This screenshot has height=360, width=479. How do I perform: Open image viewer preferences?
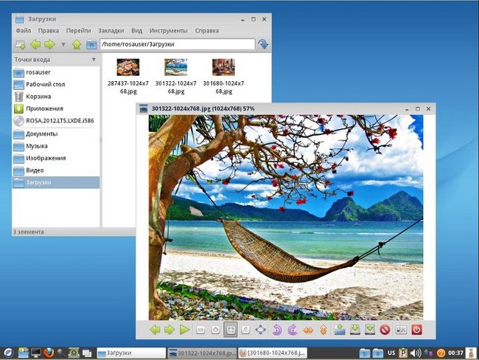[401, 330]
